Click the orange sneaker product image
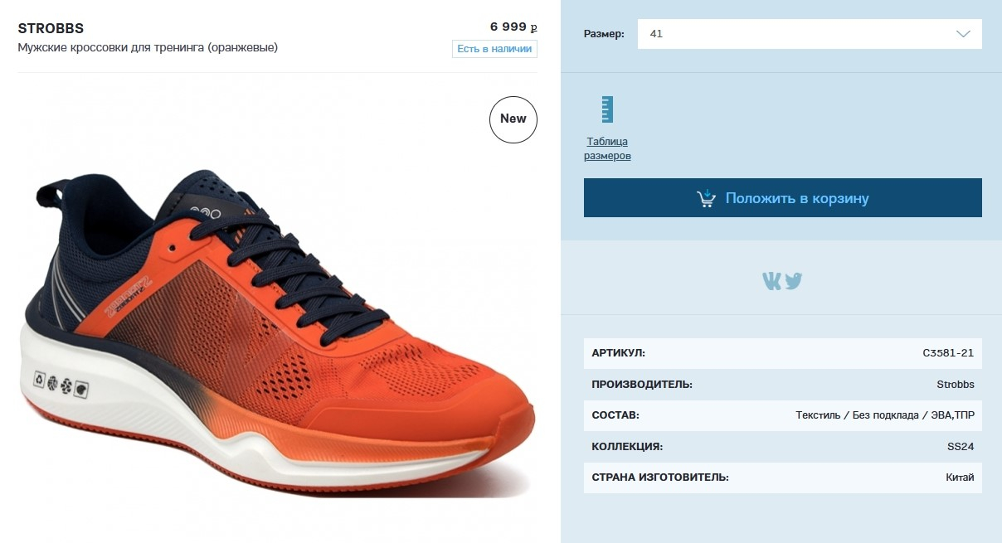The image size is (1002, 543). point(277,332)
